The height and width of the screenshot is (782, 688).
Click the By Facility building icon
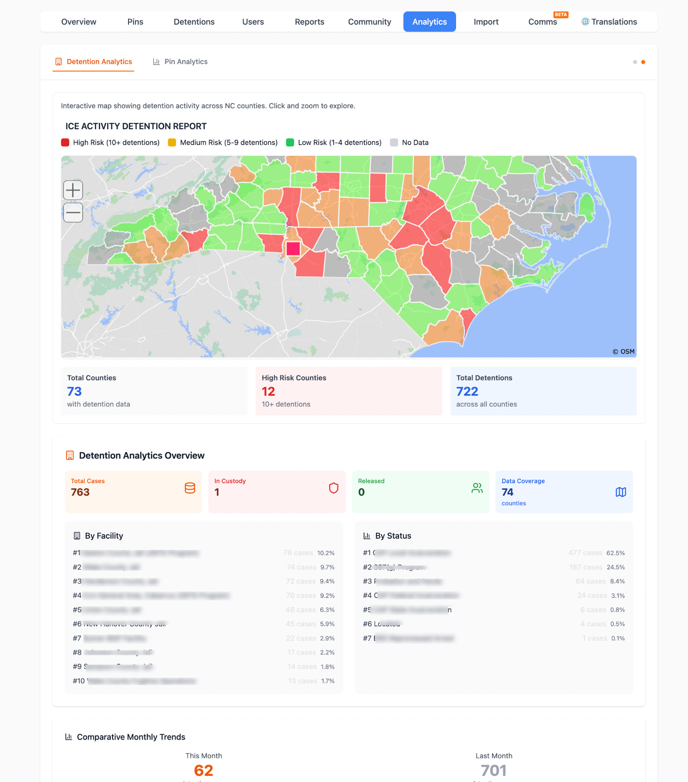coord(77,536)
